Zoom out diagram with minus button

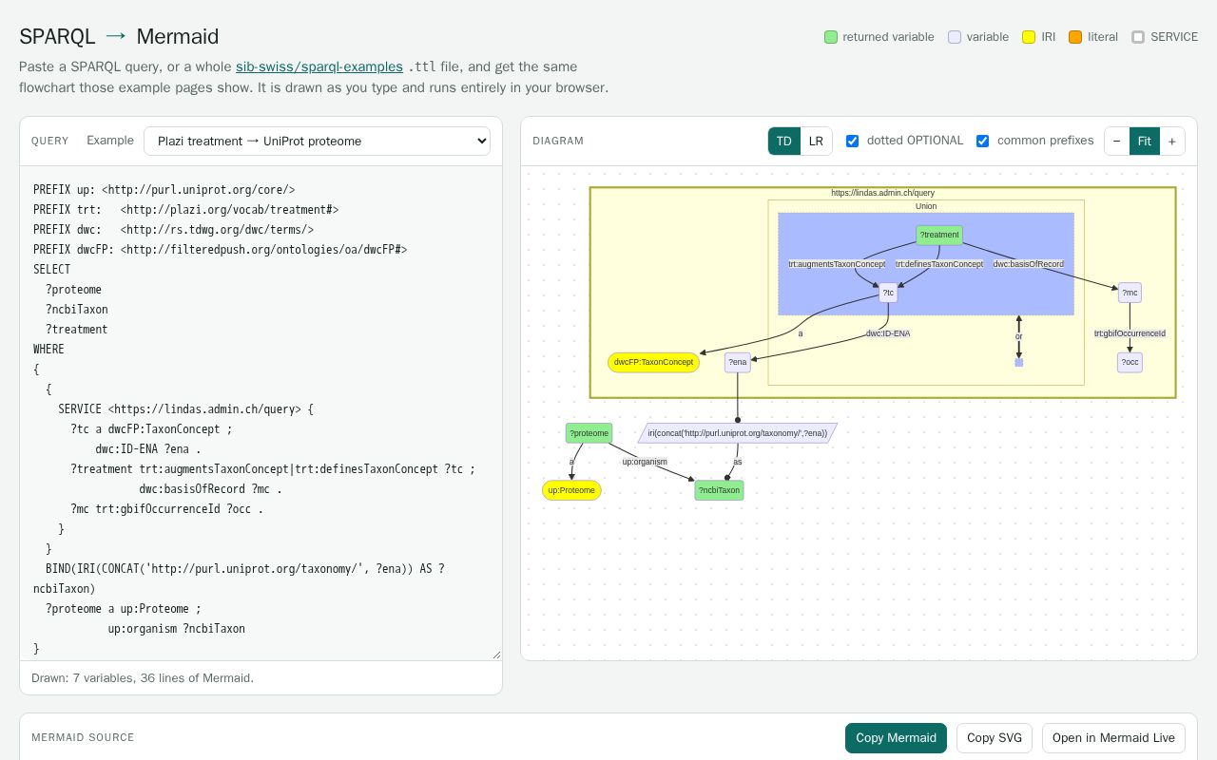click(1117, 141)
